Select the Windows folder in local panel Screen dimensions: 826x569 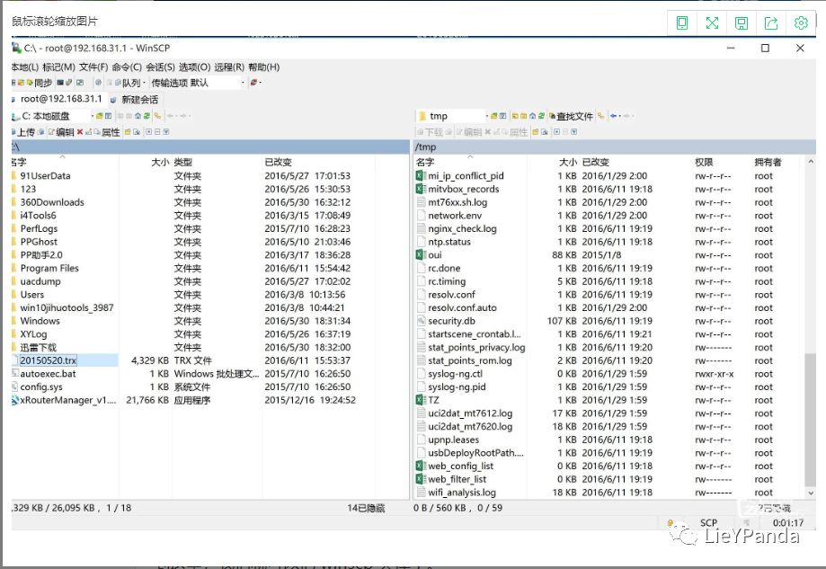pos(40,321)
